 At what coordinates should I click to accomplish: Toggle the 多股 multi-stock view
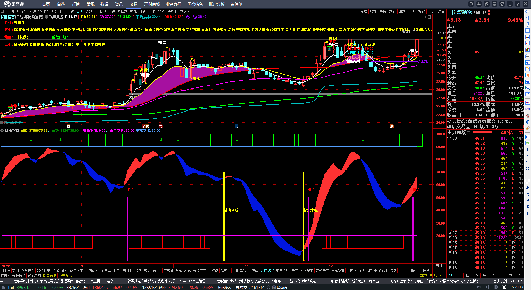[x=383, y=11]
